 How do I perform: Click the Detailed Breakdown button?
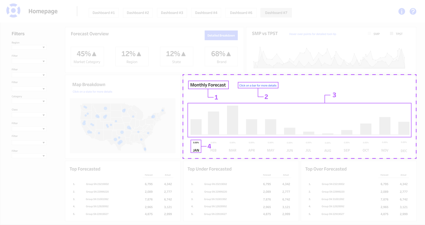tap(221, 35)
